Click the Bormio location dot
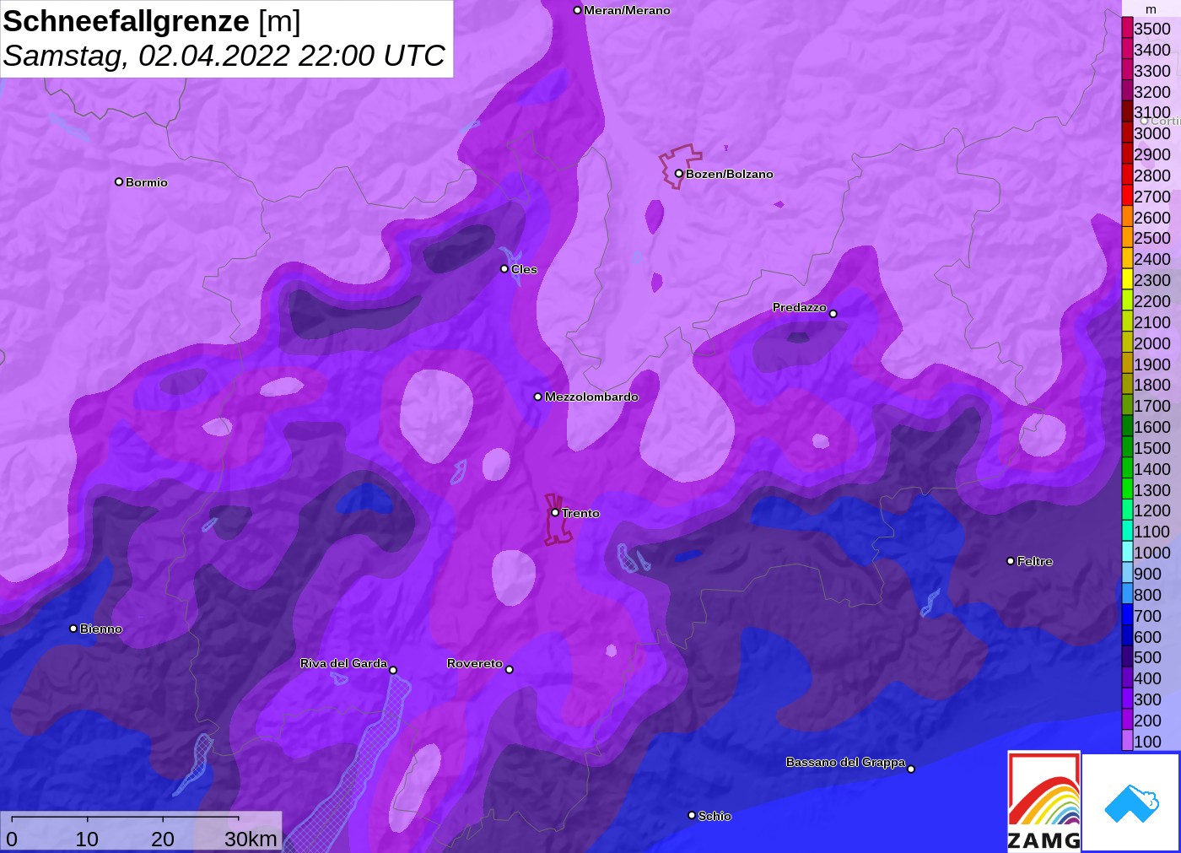This screenshot has width=1181, height=853. tap(119, 181)
